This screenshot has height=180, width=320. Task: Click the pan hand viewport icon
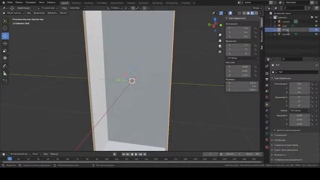coord(220,40)
